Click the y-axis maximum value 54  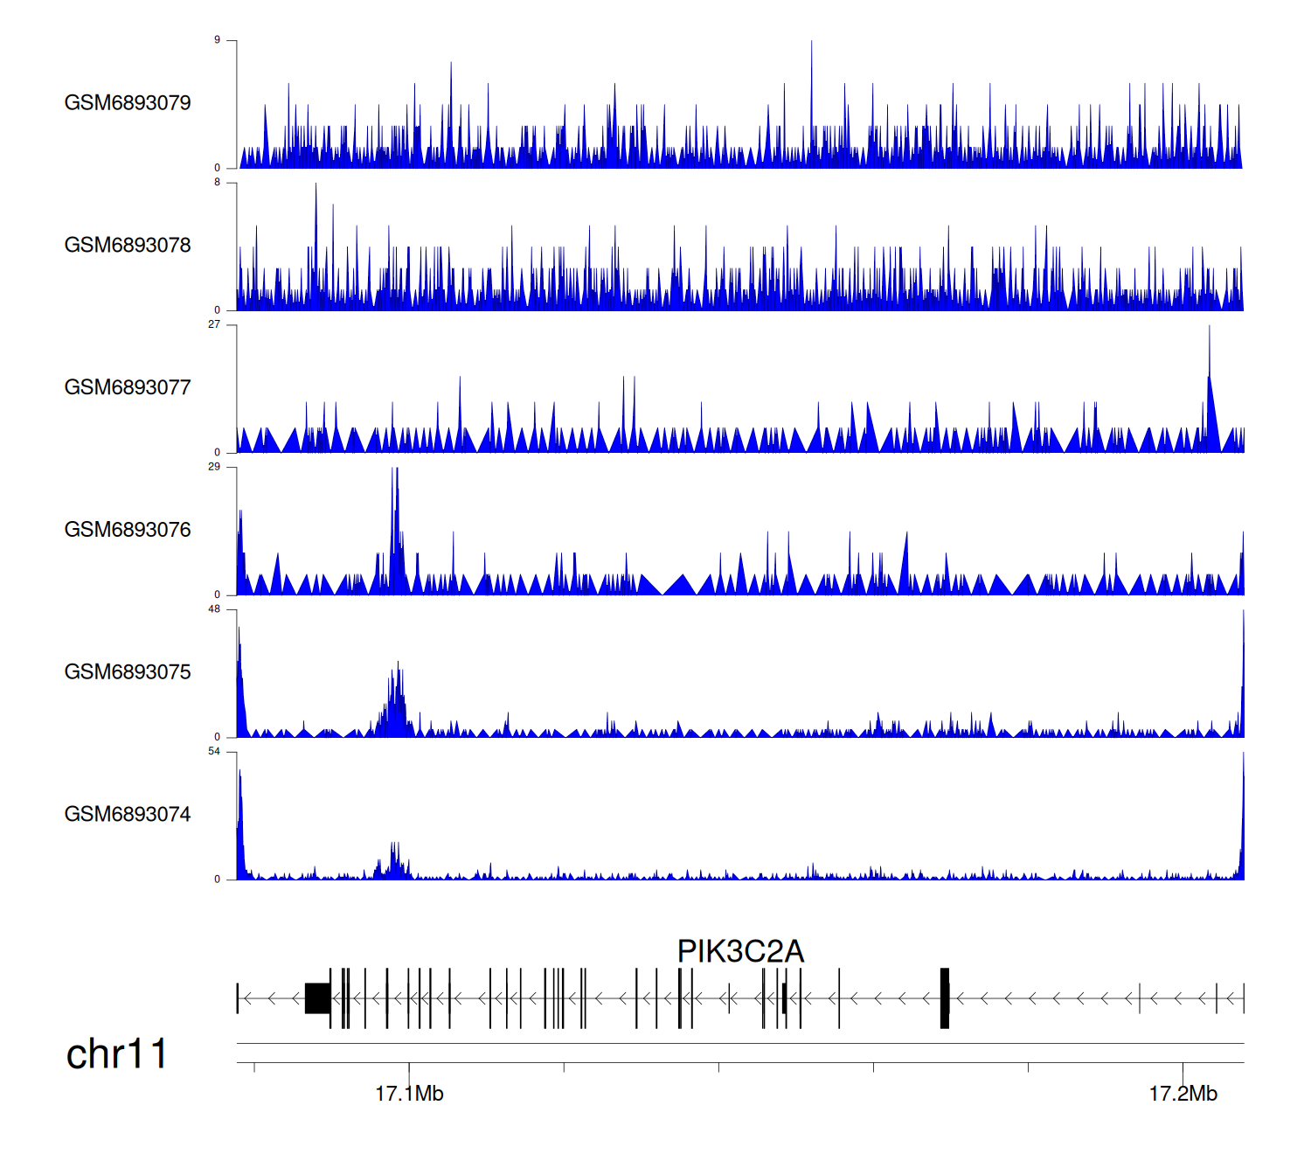(x=214, y=751)
